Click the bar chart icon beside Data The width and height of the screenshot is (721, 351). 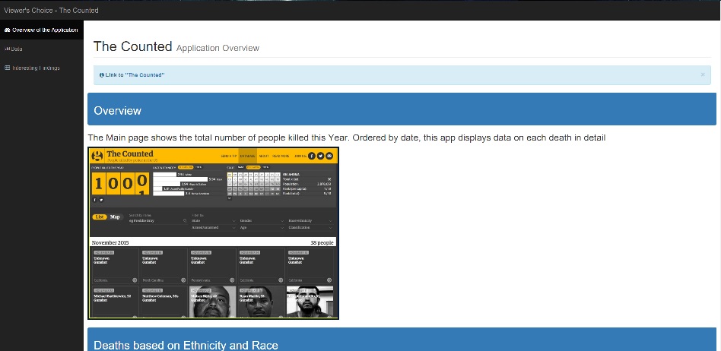click(x=7, y=49)
